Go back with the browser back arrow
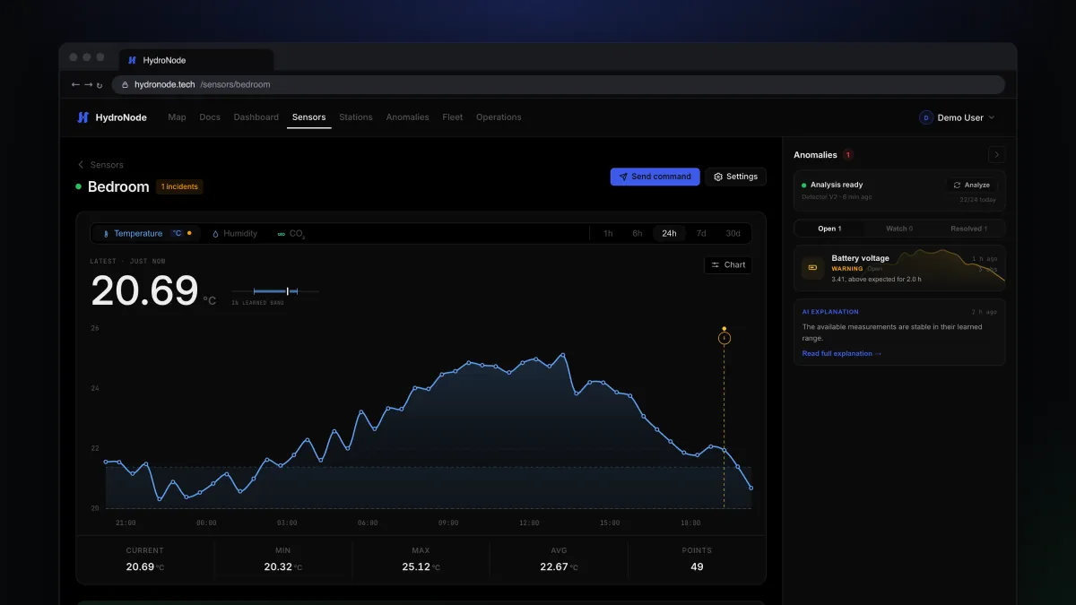The image size is (1076, 605). pos(75,85)
